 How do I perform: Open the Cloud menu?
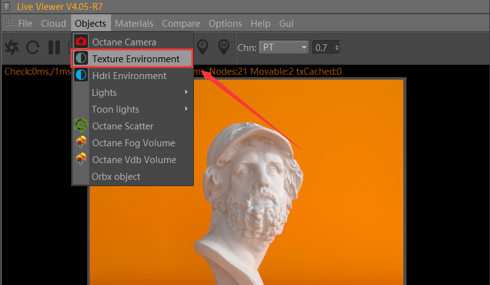pyautogui.click(x=54, y=24)
